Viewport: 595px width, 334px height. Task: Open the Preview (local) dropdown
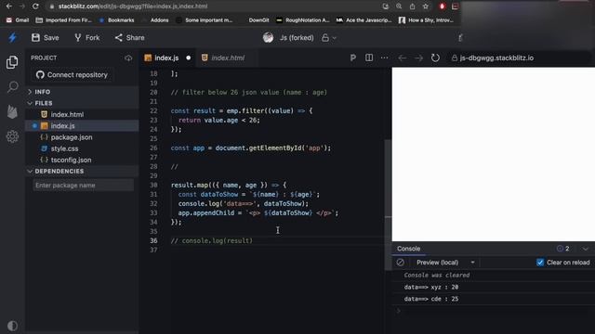click(x=445, y=263)
